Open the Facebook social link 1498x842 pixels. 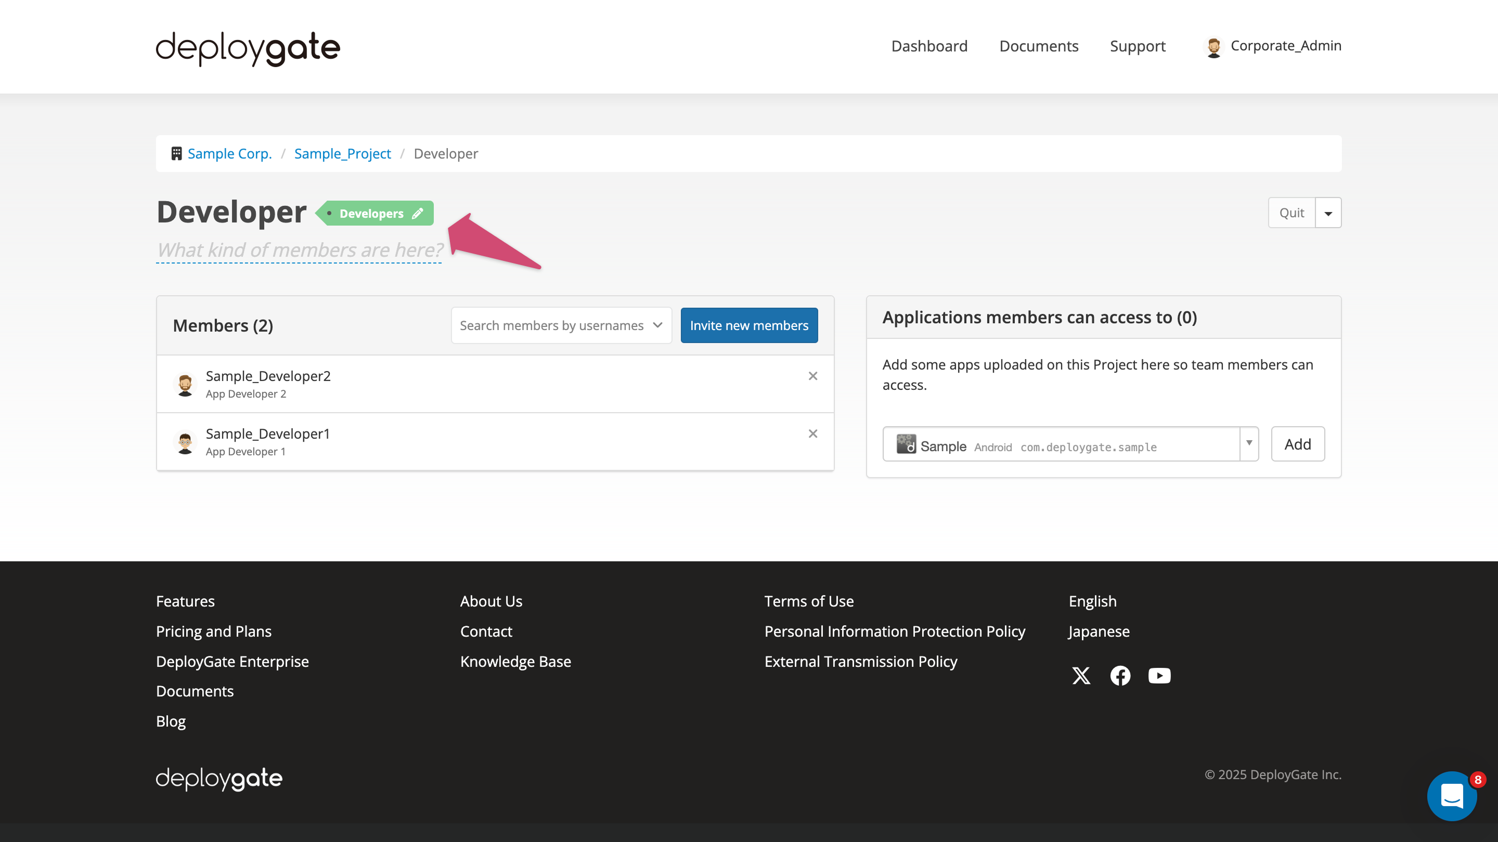[x=1120, y=675]
